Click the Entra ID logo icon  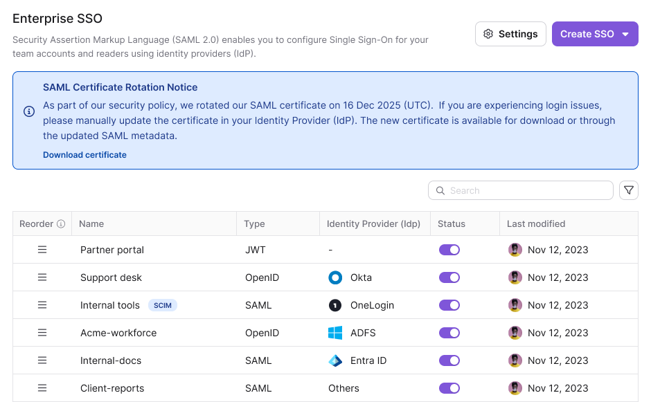click(x=335, y=360)
